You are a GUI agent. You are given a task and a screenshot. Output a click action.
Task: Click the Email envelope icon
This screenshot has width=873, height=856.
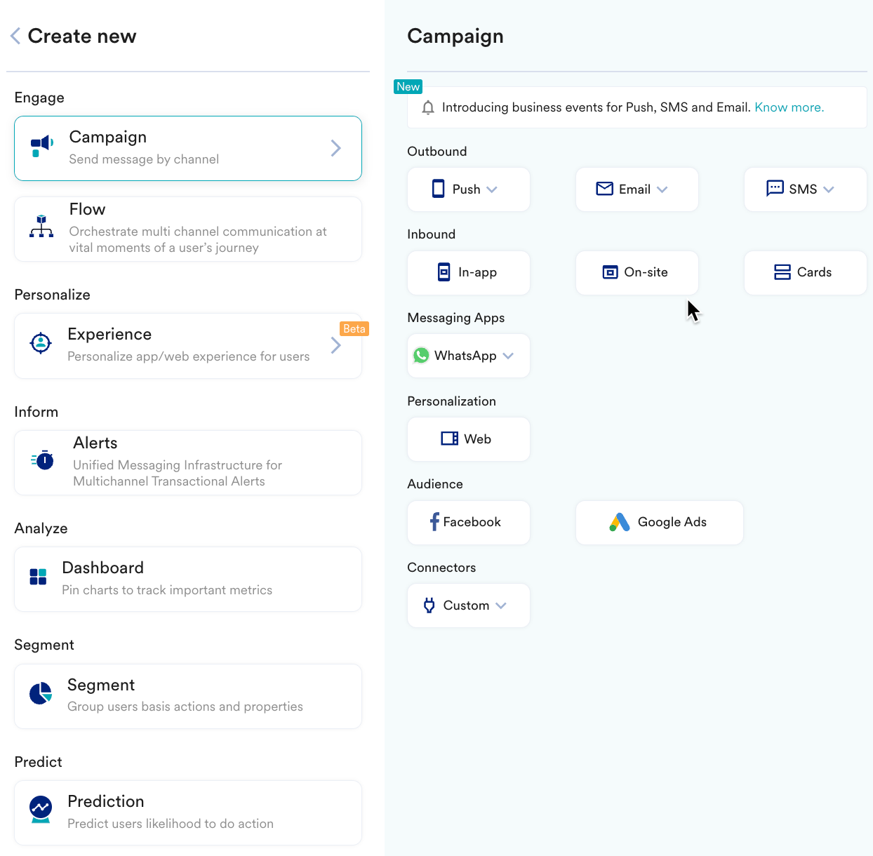pos(604,188)
